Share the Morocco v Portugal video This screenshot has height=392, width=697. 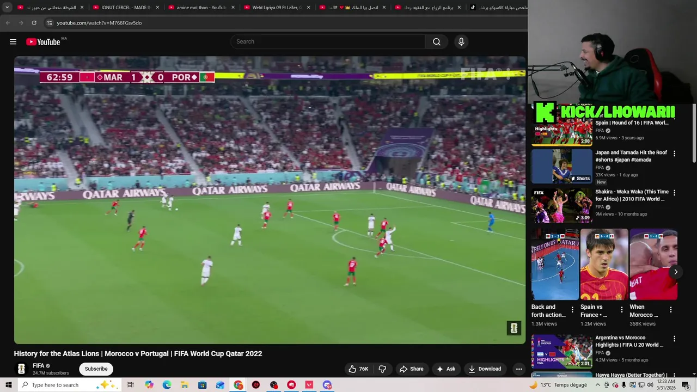(x=411, y=369)
